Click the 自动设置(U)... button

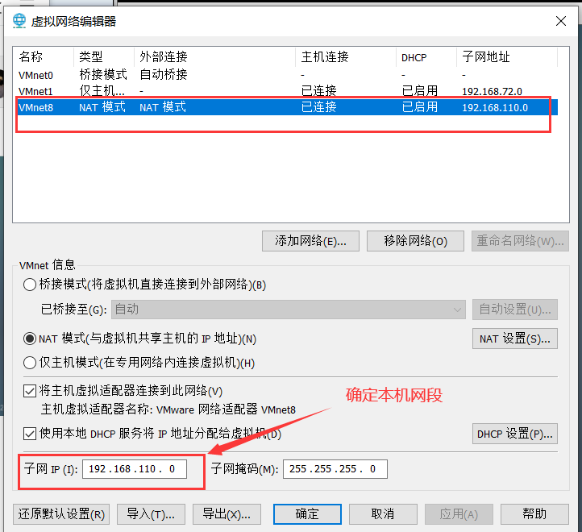coord(515,310)
